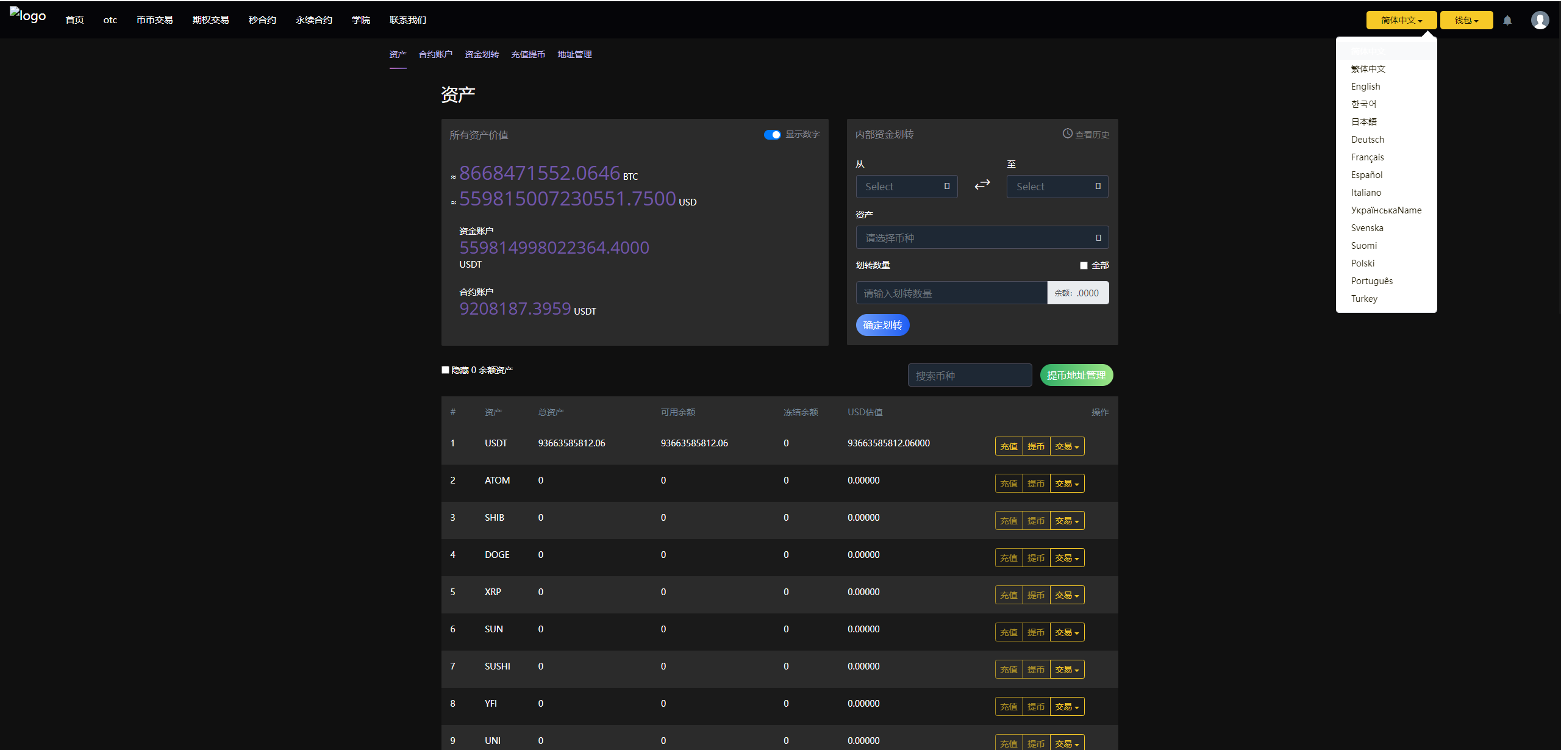Viewport: 1561px width, 750px height.
Task: Select the 资产 tab in navigation
Action: (x=396, y=55)
